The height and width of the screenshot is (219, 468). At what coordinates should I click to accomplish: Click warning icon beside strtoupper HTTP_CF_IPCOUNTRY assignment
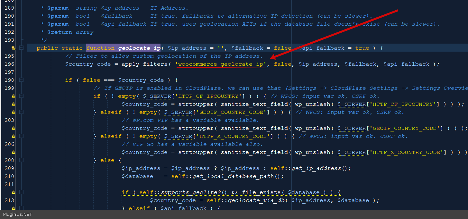point(13,104)
